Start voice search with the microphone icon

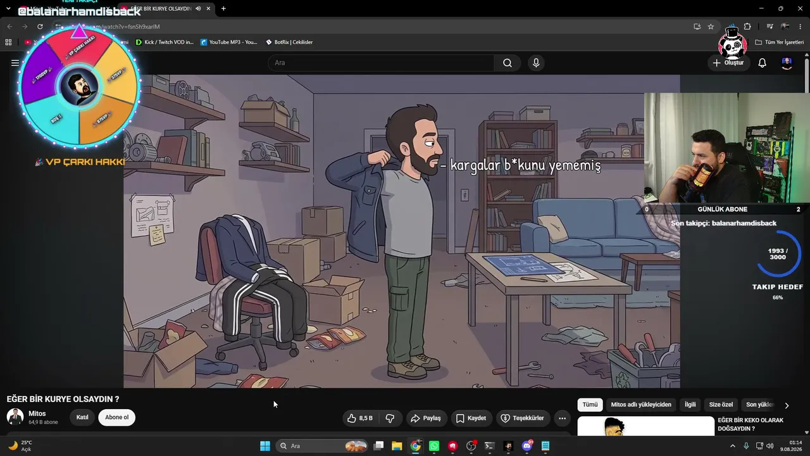[536, 63]
